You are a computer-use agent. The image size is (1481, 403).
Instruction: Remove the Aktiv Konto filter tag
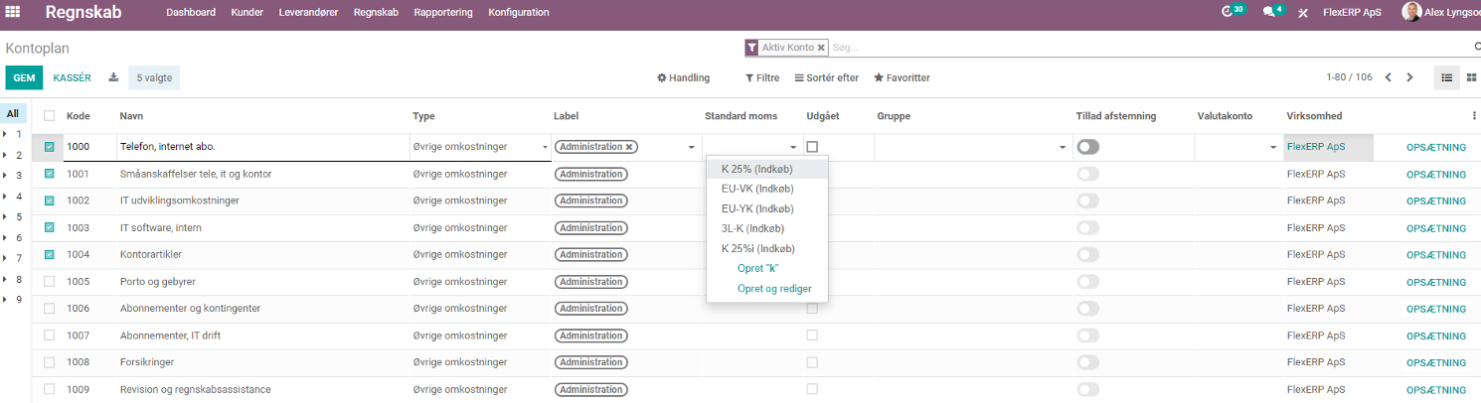821,47
